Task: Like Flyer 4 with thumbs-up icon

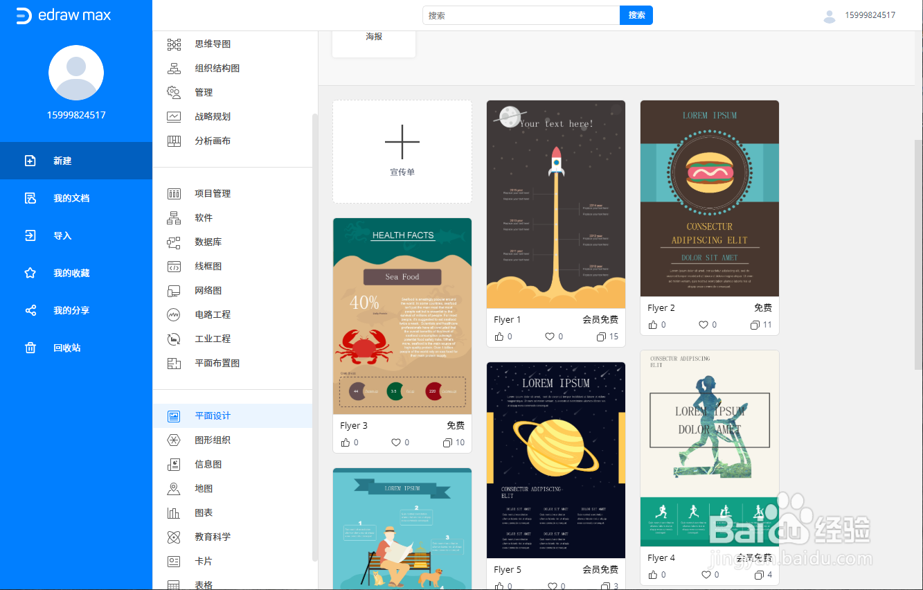Action: coord(653,575)
